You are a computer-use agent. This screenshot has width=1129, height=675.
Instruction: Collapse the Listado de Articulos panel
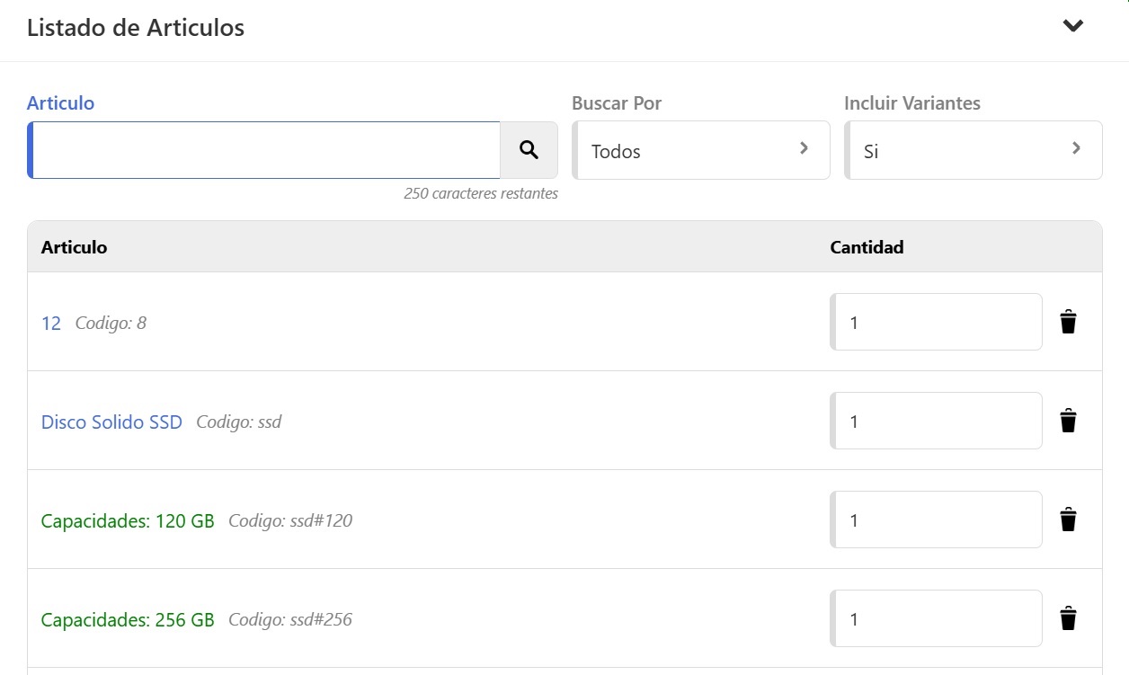tap(1072, 26)
